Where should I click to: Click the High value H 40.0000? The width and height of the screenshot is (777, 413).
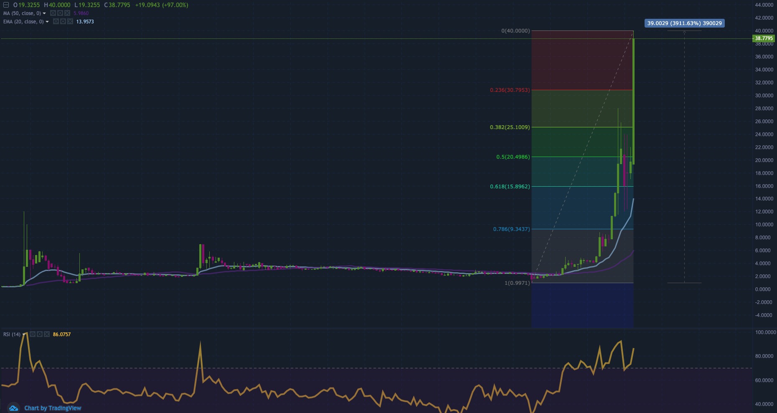click(57, 5)
